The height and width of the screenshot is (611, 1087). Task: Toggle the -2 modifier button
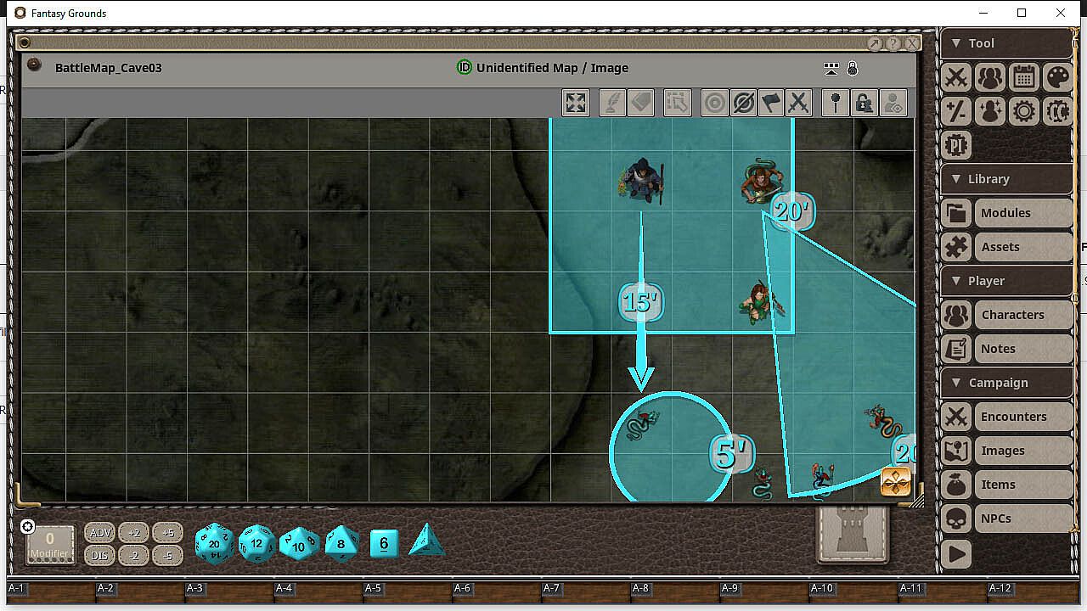coord(133,556)
